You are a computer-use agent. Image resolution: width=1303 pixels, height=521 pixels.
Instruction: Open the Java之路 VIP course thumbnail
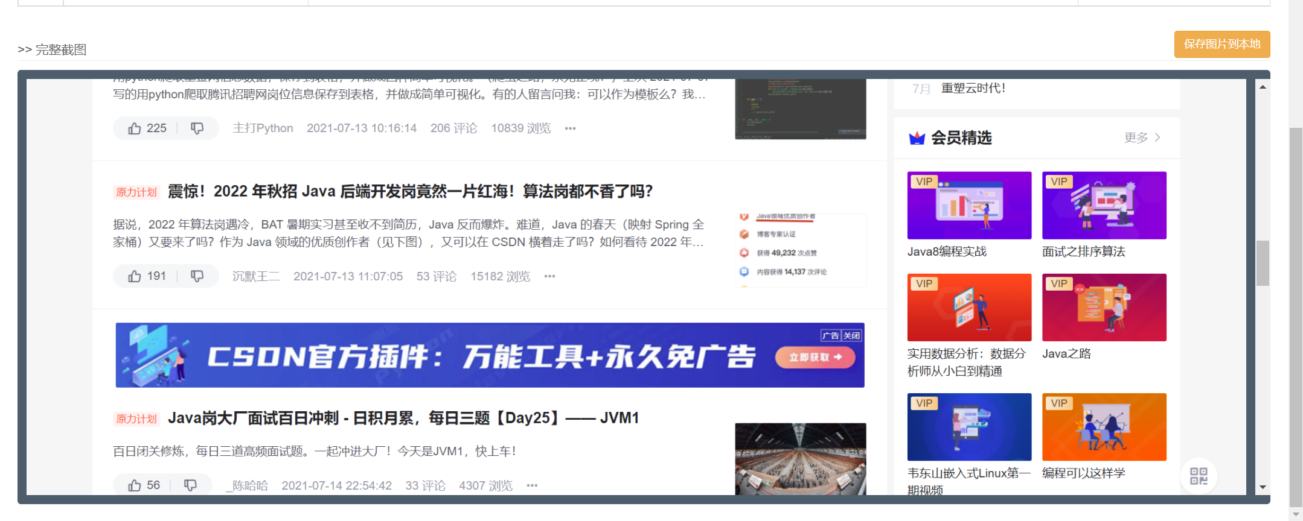1104,308
